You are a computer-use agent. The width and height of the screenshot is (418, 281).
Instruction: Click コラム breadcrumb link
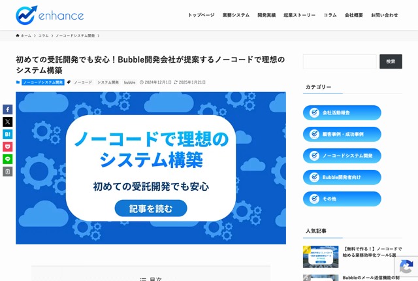pos(43,36)
